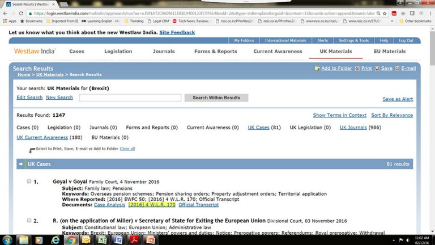
Task: Click the zoom magnifier icon in the address bar
Action: (x=378, y=14)
